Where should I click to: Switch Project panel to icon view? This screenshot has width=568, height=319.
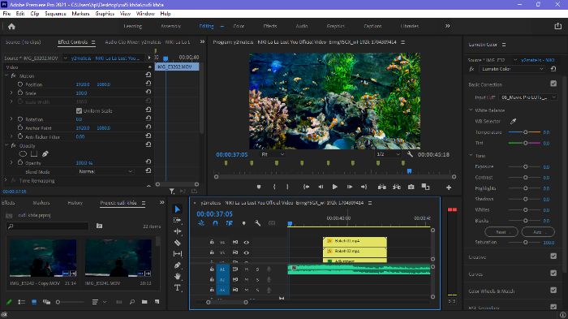tap(34, 302)
